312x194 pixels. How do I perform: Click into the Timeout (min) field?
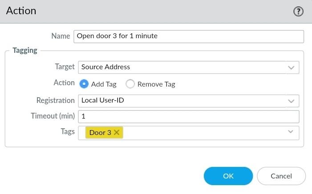pyautogui.click(x=188, y=116)
